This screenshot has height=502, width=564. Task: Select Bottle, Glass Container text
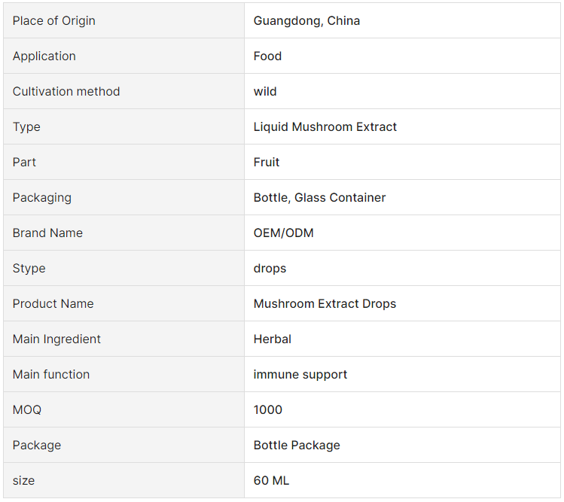[x=319, y=197]
